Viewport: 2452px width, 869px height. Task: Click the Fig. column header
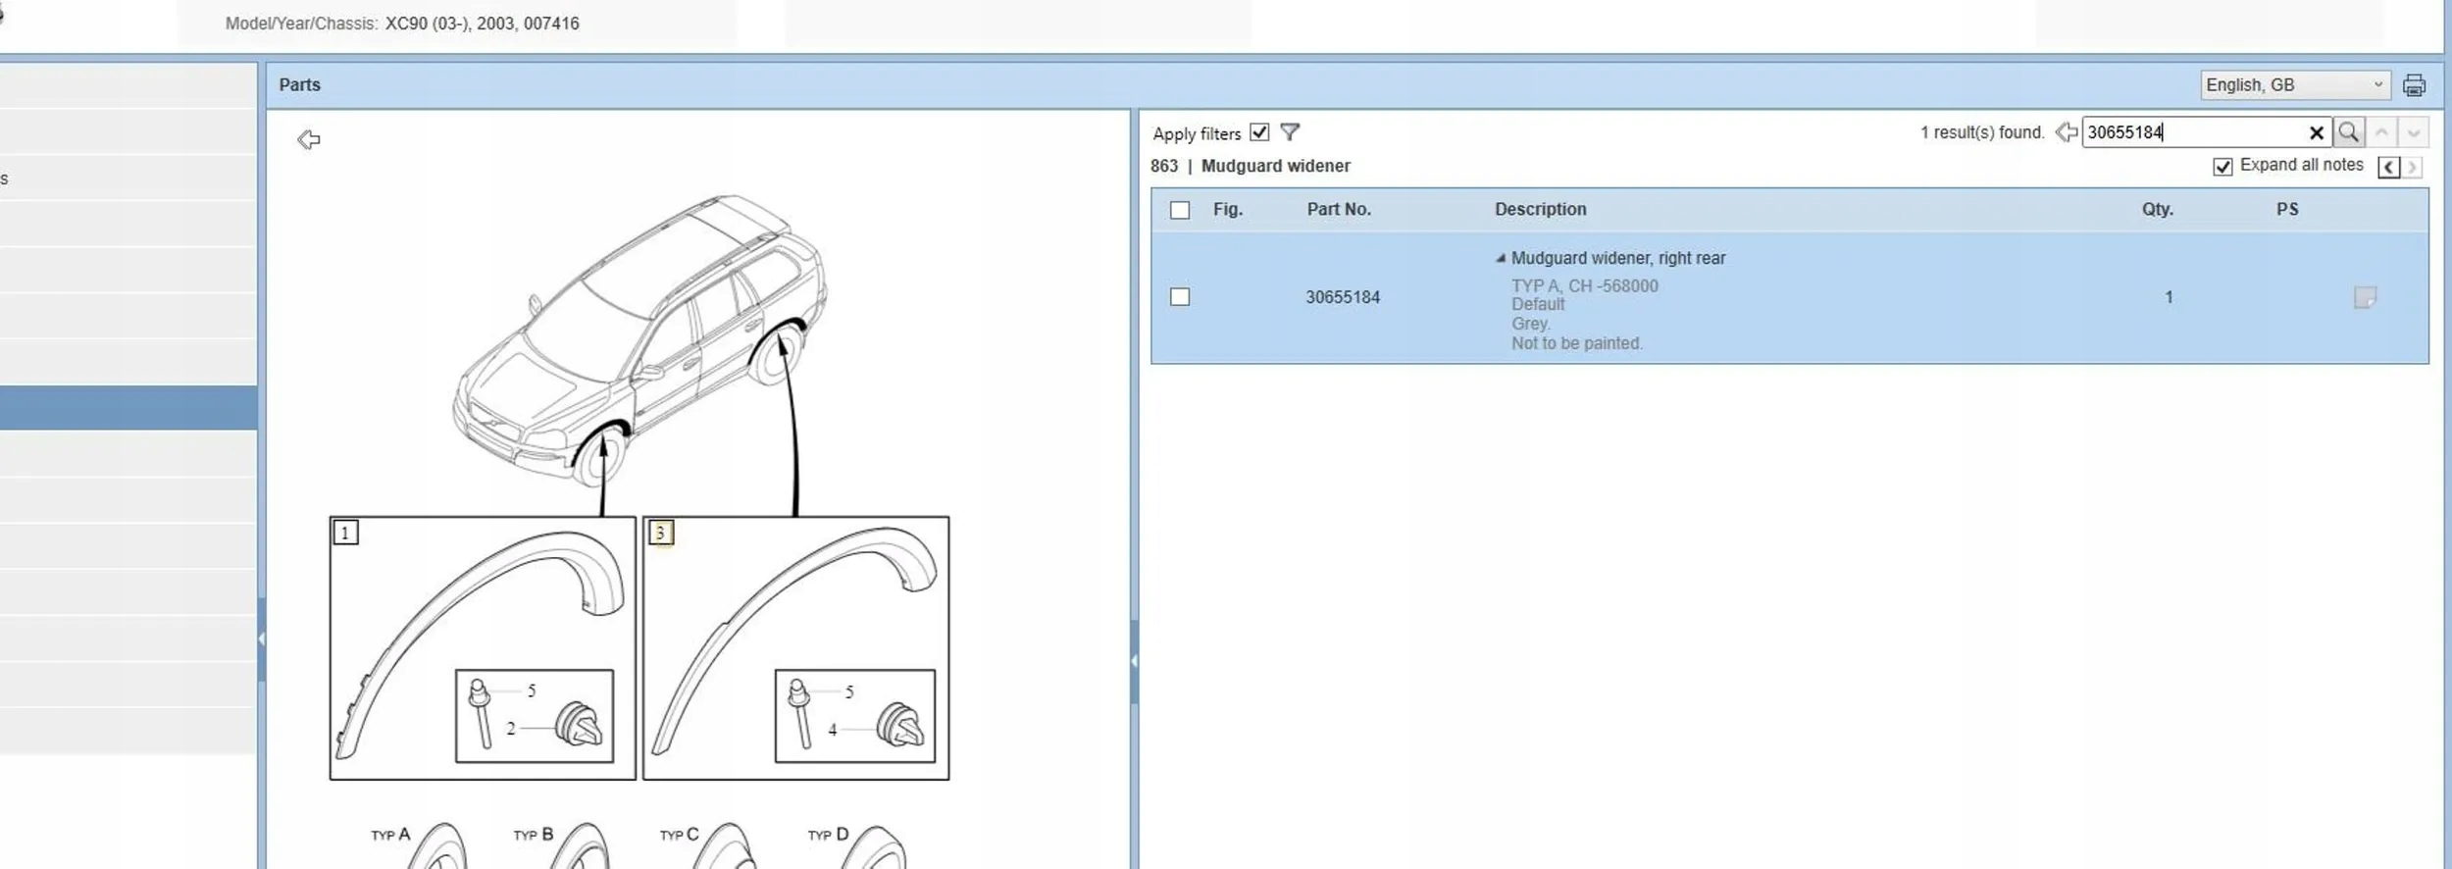click(1227, 209)
